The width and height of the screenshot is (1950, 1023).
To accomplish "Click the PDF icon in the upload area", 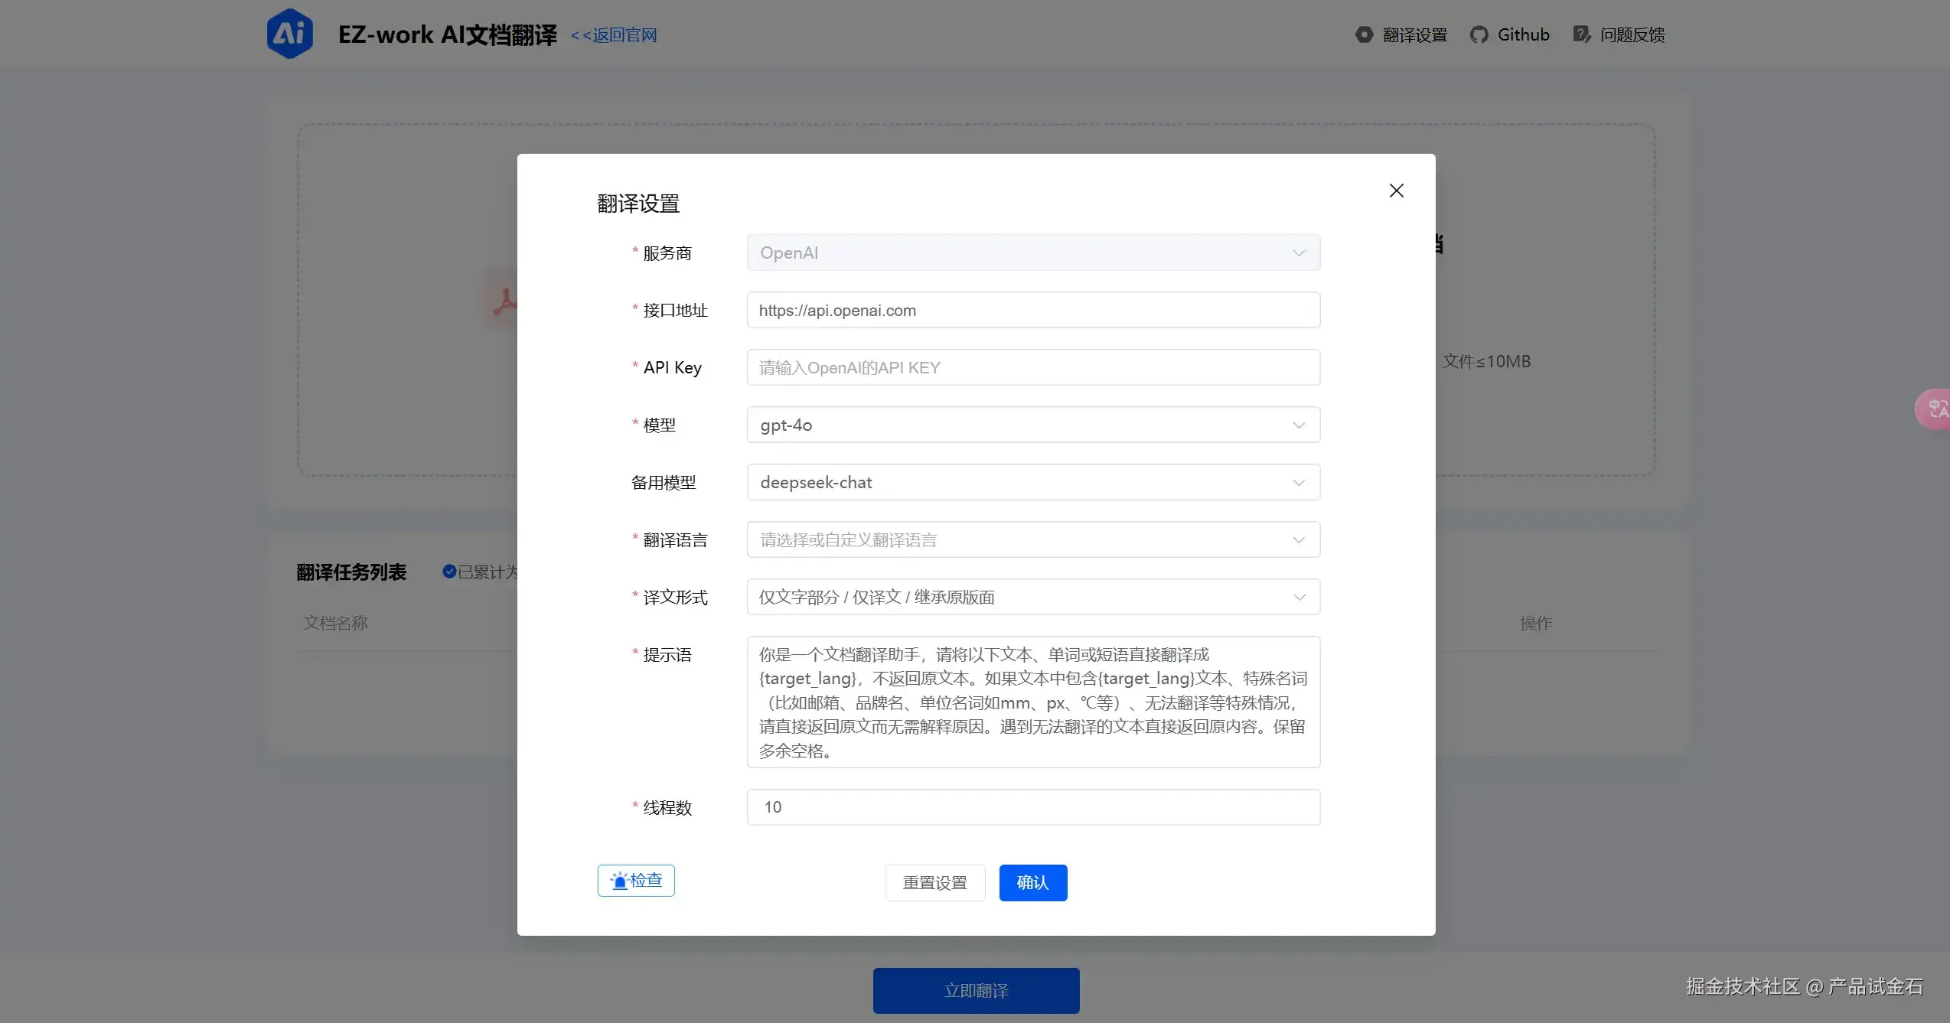I will (x=502, y=300).
